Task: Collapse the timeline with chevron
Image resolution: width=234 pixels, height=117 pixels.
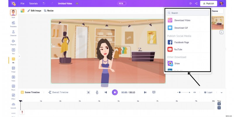Action: [222, 92]
